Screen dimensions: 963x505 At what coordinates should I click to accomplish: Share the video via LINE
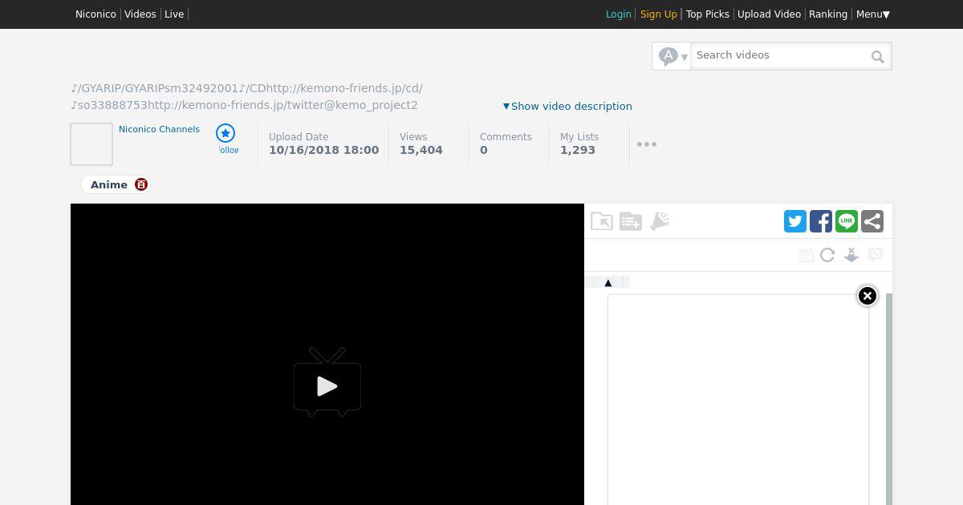[x=847, y=221]
